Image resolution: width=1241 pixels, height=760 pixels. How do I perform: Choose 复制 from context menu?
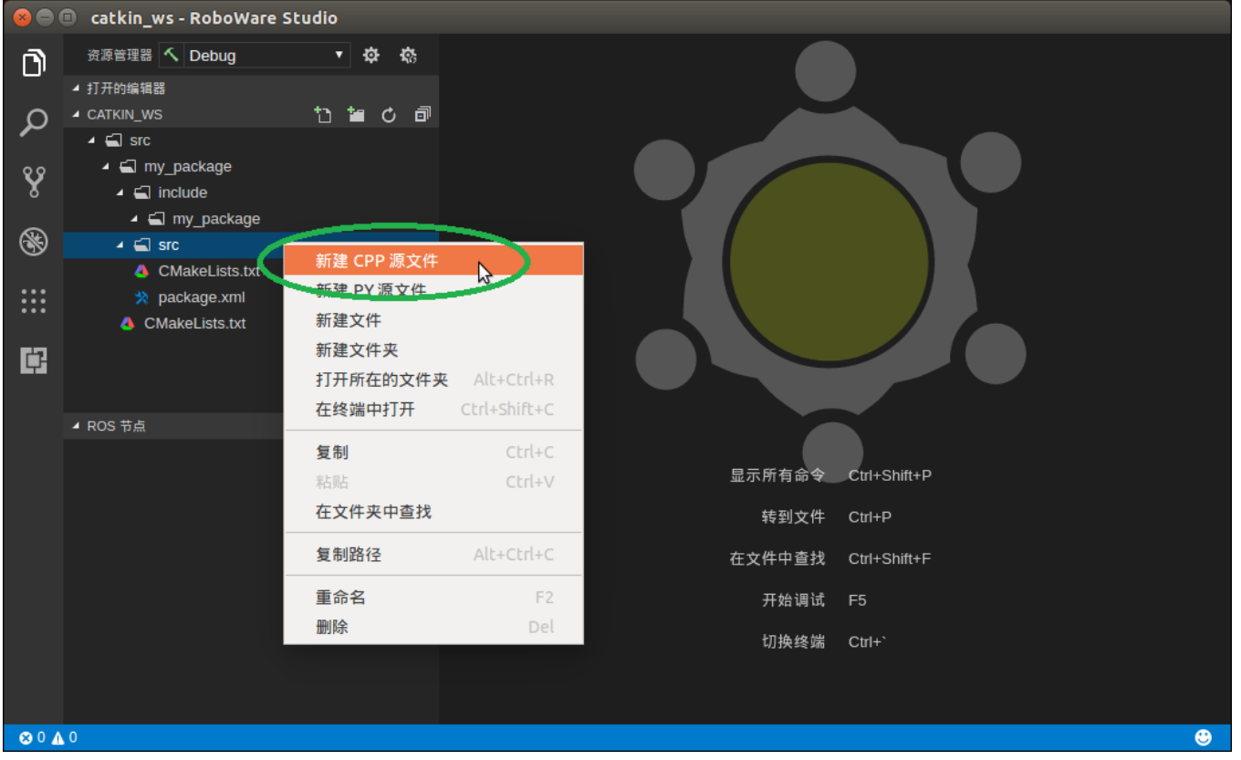coord(434,453)
